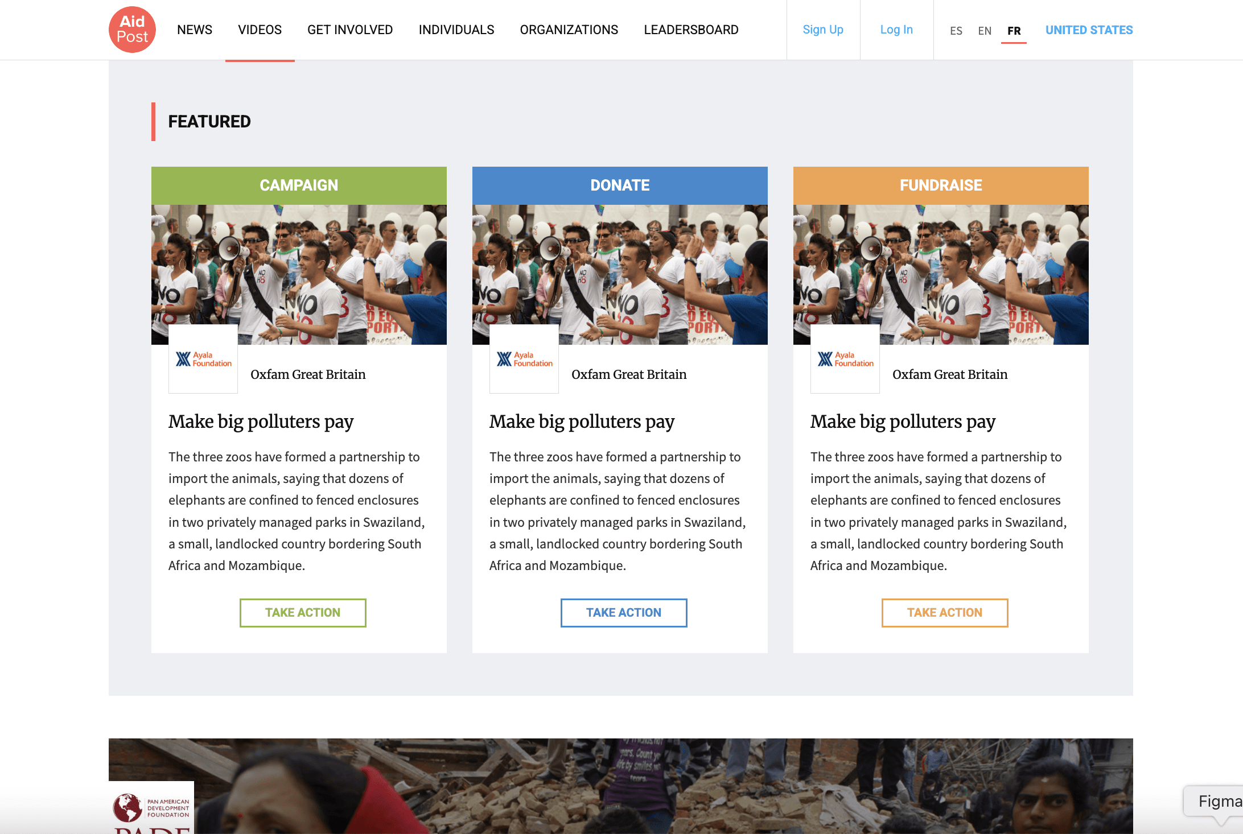Screen dimensions: 1243x834
Task: Open the Campaign card protest photo
Action: [299, 275]
